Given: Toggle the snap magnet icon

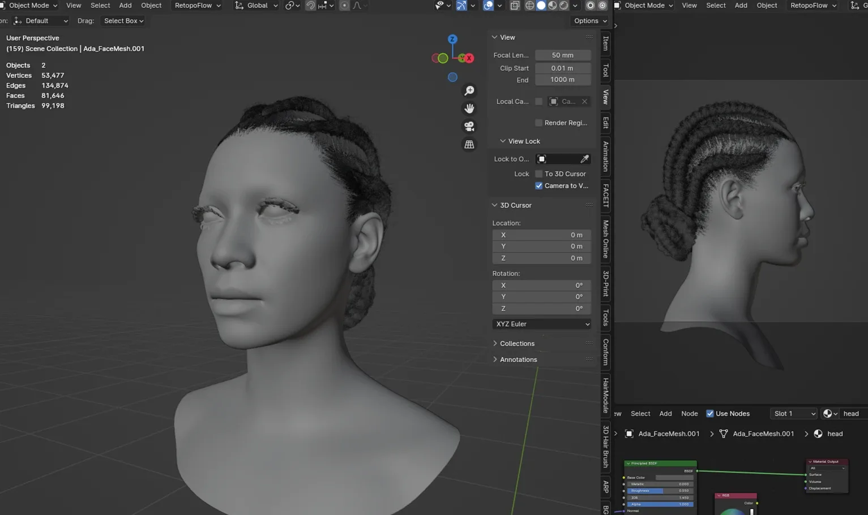Looking at the screenshot, I should click(310, 5).
